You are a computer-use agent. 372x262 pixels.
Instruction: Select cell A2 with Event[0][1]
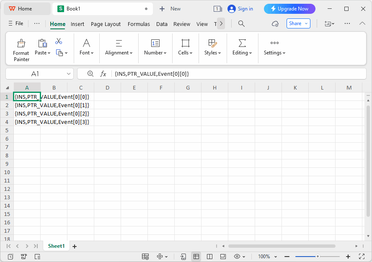[27, 105]
